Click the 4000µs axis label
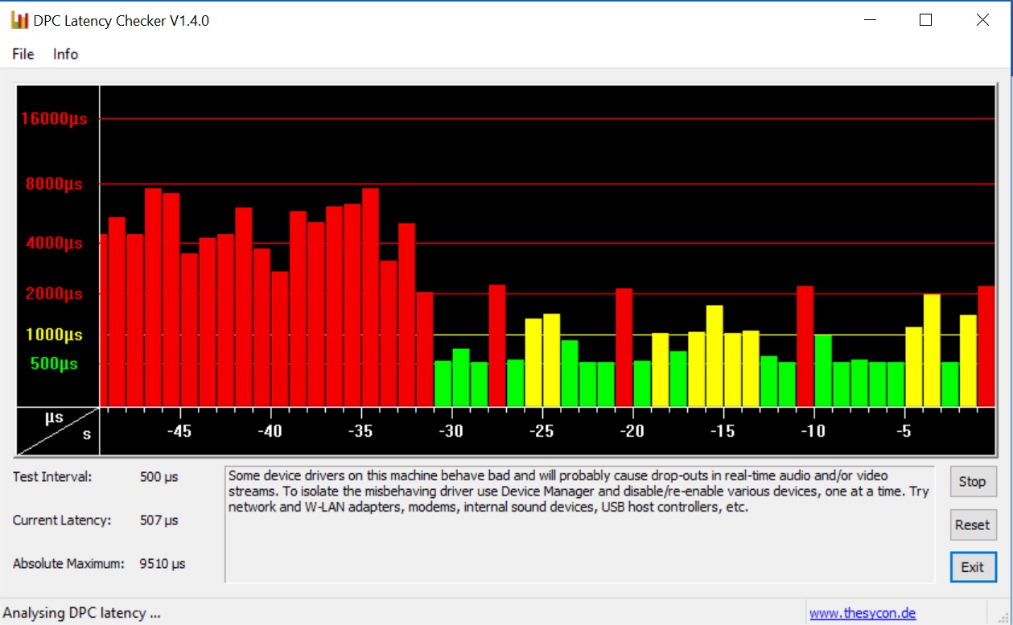The width and height of the screenshot is (1013, 625). click(x=54, y=243)
